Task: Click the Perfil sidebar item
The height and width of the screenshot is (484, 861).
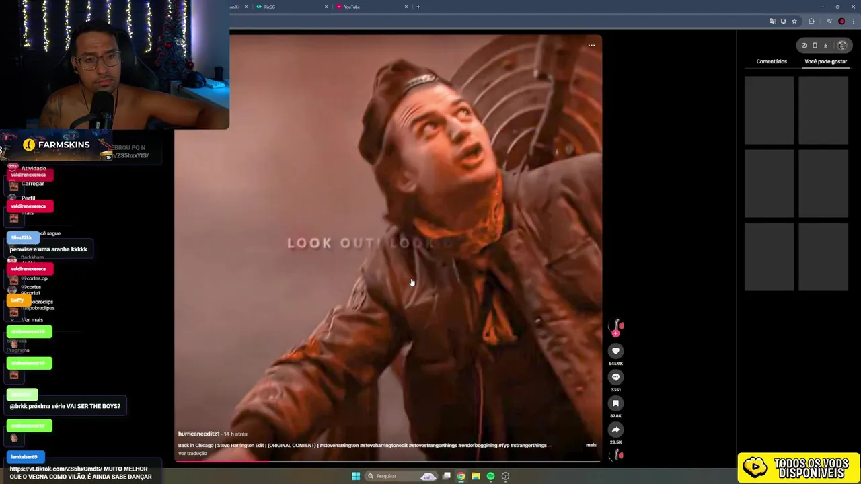Action: pyautogui.click(x=28, y=198)
